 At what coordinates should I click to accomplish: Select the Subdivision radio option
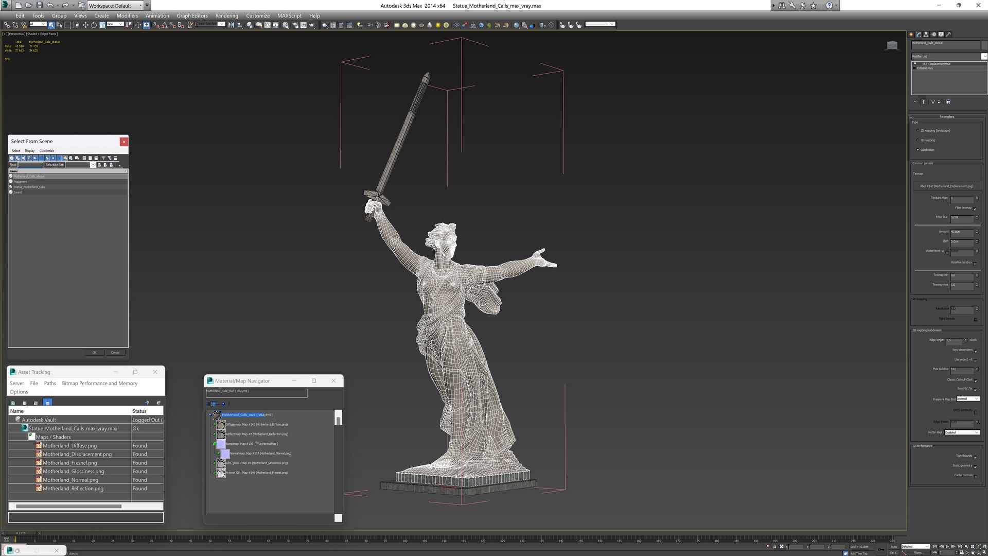[x=918, y=150]
